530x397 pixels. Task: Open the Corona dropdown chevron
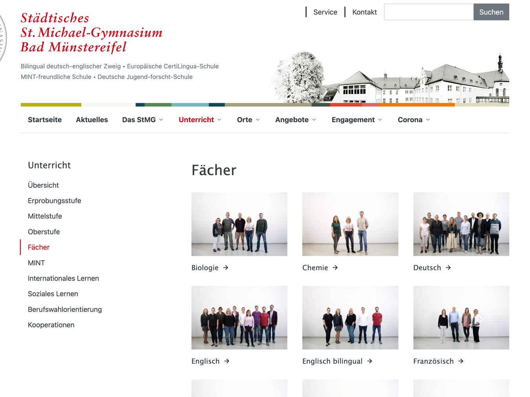pyautogui.click(x=428, y=120)
